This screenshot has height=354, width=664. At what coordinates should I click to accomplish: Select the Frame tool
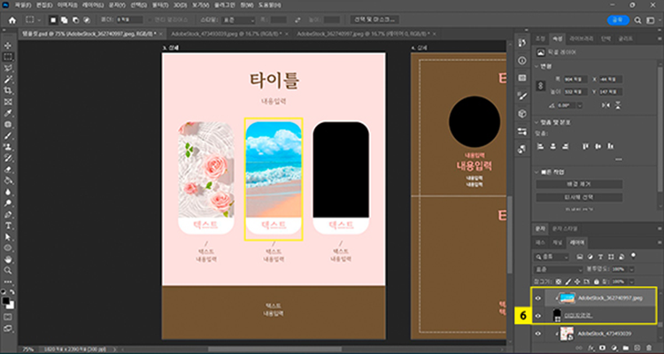point(8,102)
